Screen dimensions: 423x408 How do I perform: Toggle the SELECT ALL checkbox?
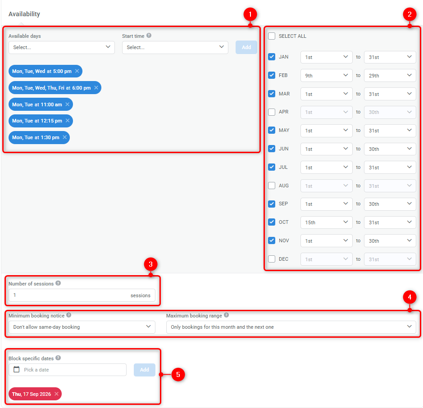click(272, 36)
